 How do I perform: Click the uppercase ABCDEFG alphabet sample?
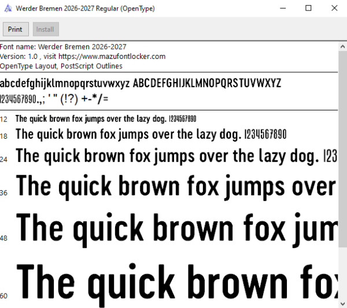point(207,83)
